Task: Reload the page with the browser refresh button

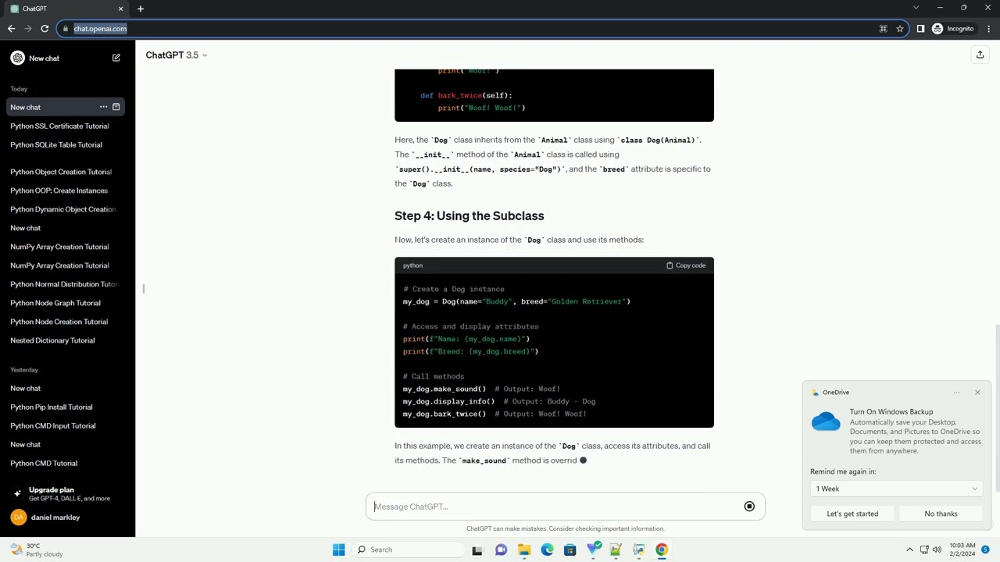Action: pyautogui.click(x=45, y=29)
